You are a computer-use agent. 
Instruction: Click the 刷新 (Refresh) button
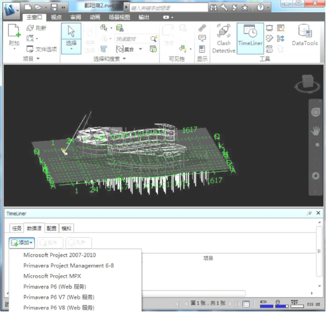36,28
